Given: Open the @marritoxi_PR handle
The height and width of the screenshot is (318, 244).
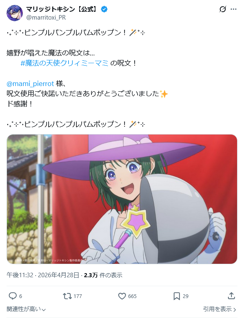Looking at the screenshot, I should click(46, 18).
